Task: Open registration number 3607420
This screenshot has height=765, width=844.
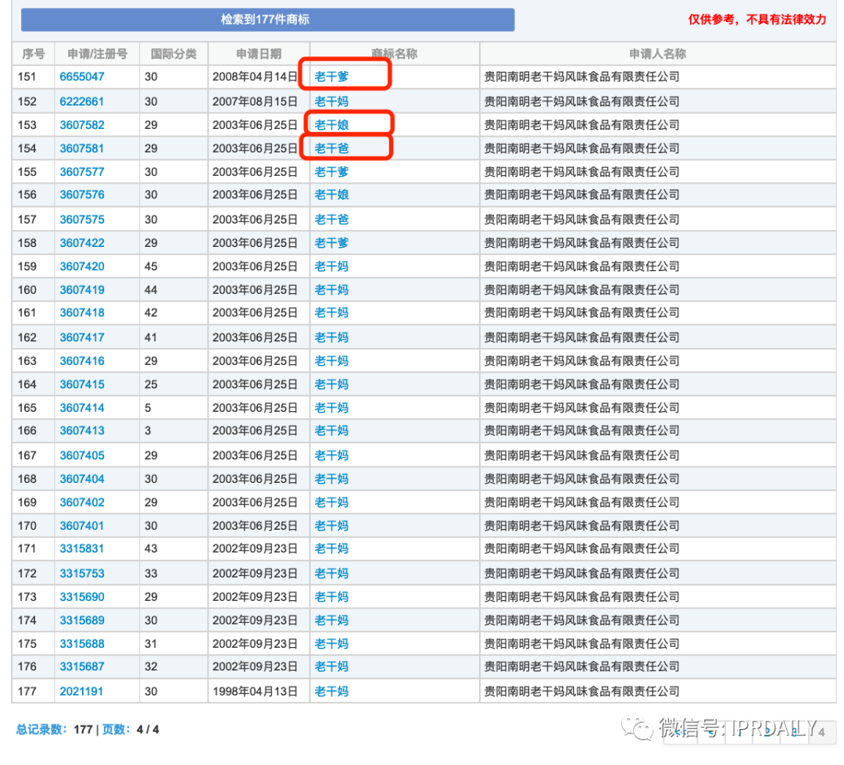Action: [x=82, y=266]
